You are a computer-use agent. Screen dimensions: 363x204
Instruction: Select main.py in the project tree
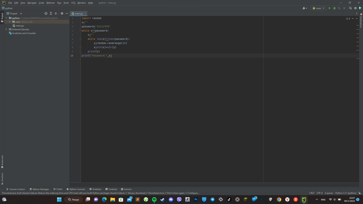[x=18, y=26]
